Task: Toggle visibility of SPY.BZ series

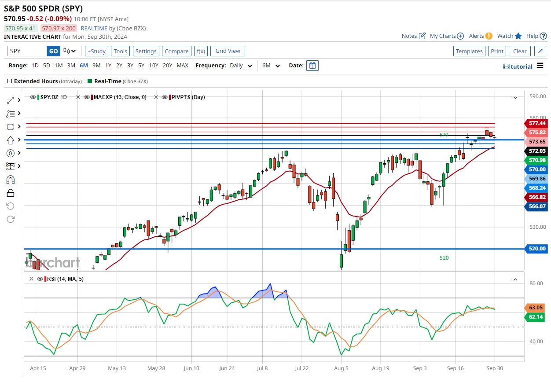Action: click(x=33, y=97)
